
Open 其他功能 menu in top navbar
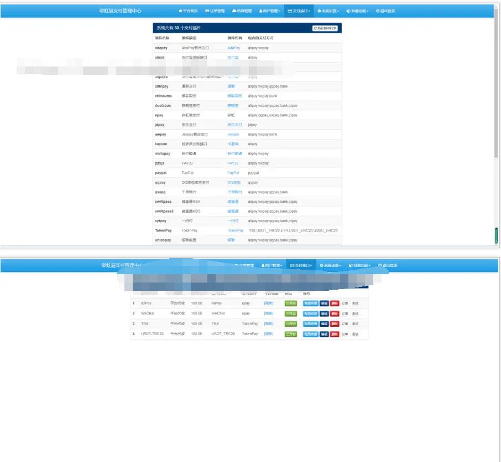(357, 11)
